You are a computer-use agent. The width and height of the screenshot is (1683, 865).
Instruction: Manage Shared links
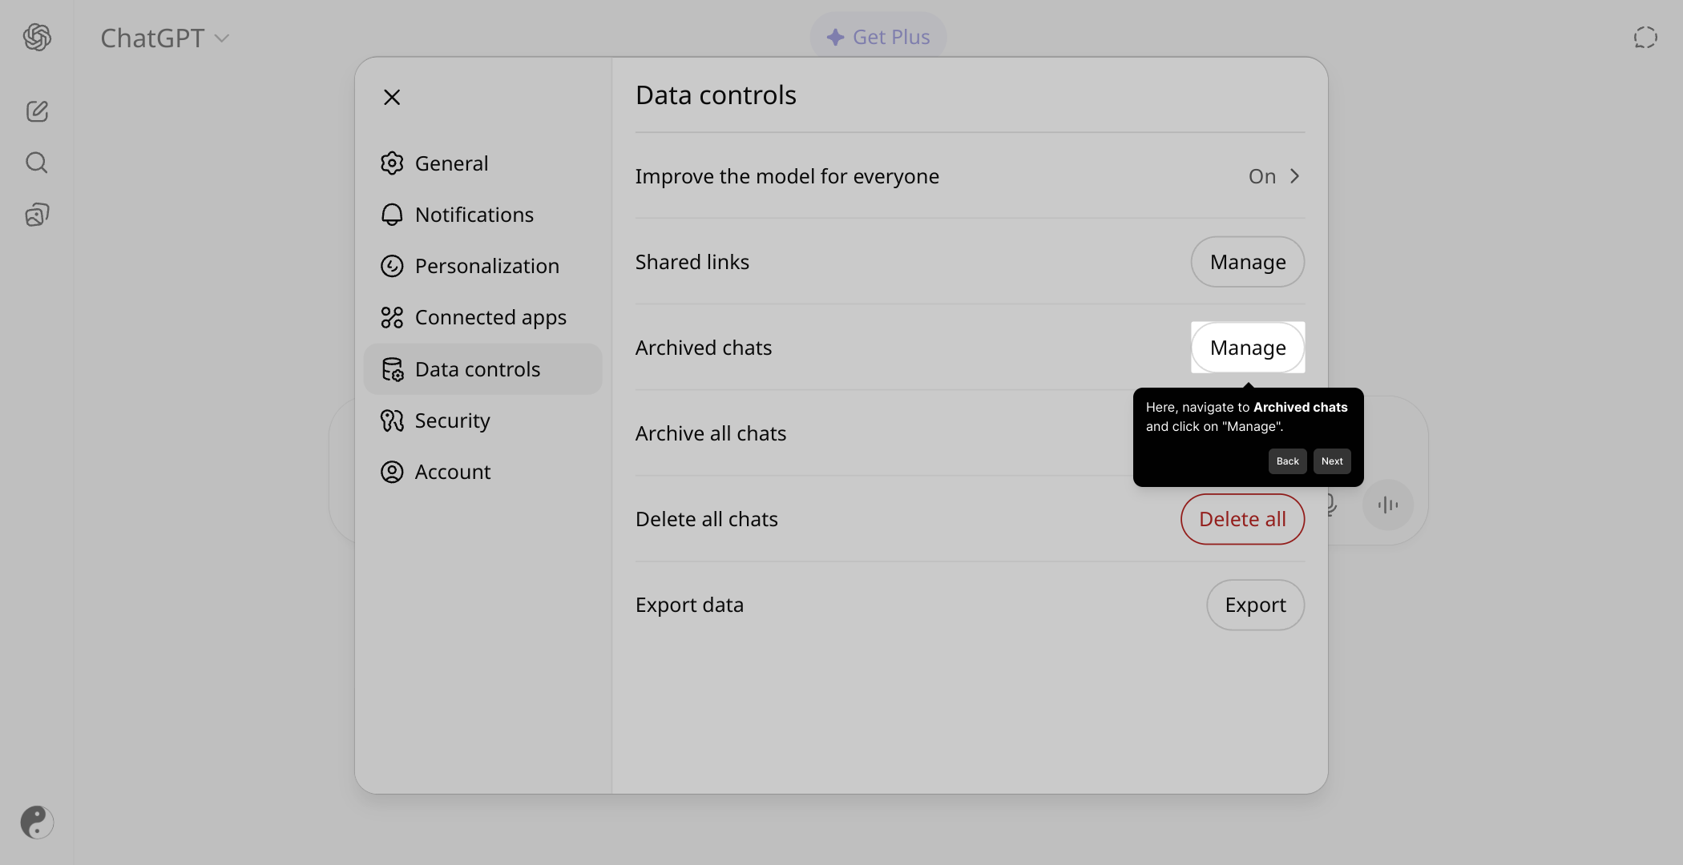point(1248,262)
